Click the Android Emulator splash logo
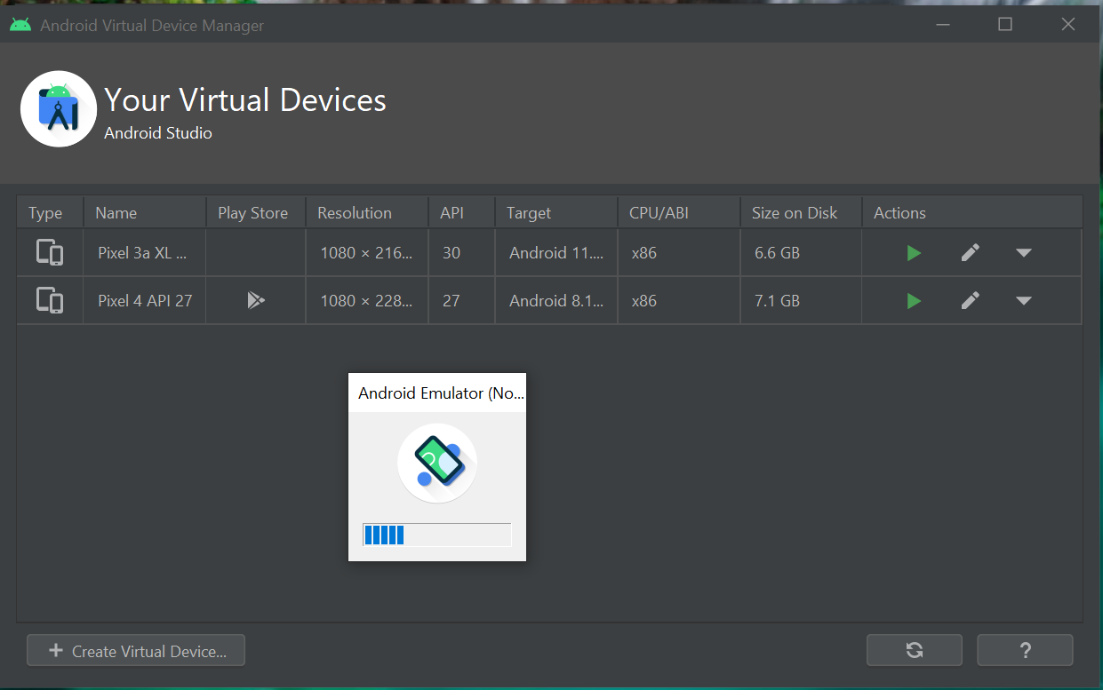Image resolution: width=1103 pixels, height=690 pixels. pyautogui.click(x=437, y=464)
